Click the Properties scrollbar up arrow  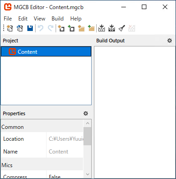click(88, 123)
